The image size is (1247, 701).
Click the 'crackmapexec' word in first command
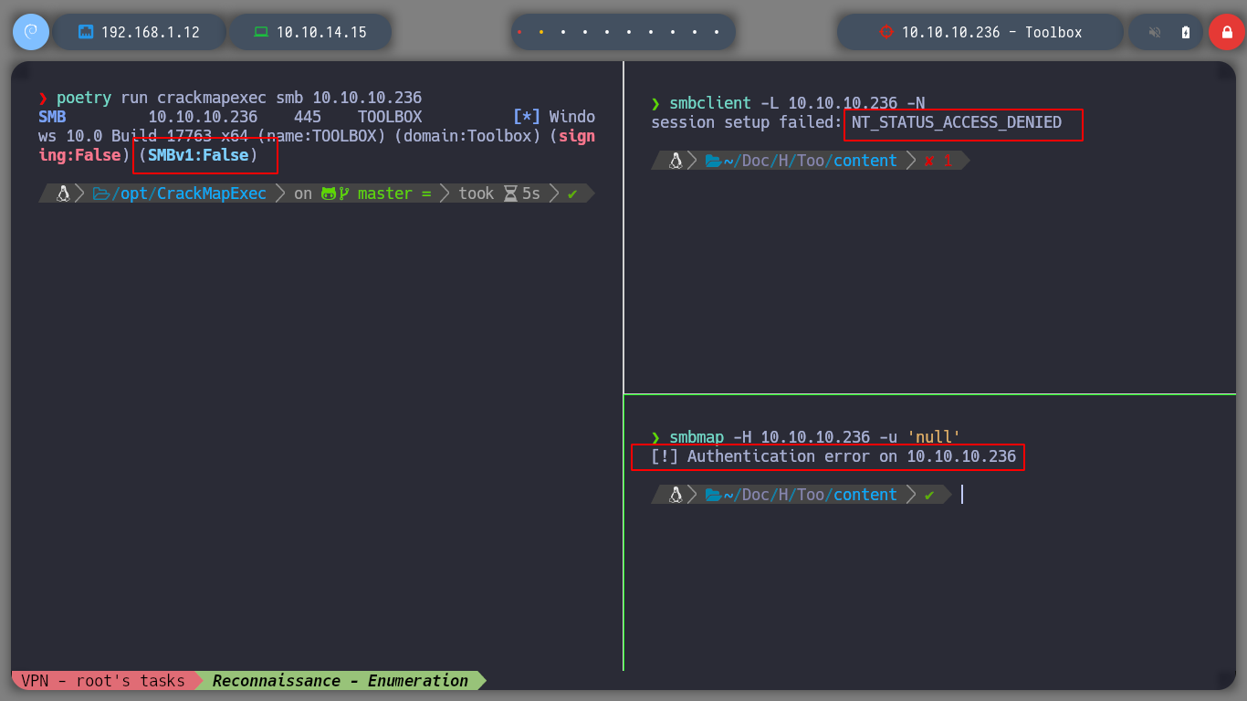click(212, 98)
